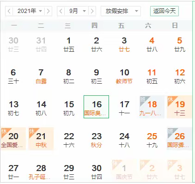Go to next month arrow
Image resolution: width=195 pixels, height=184 pixels.
92,11
